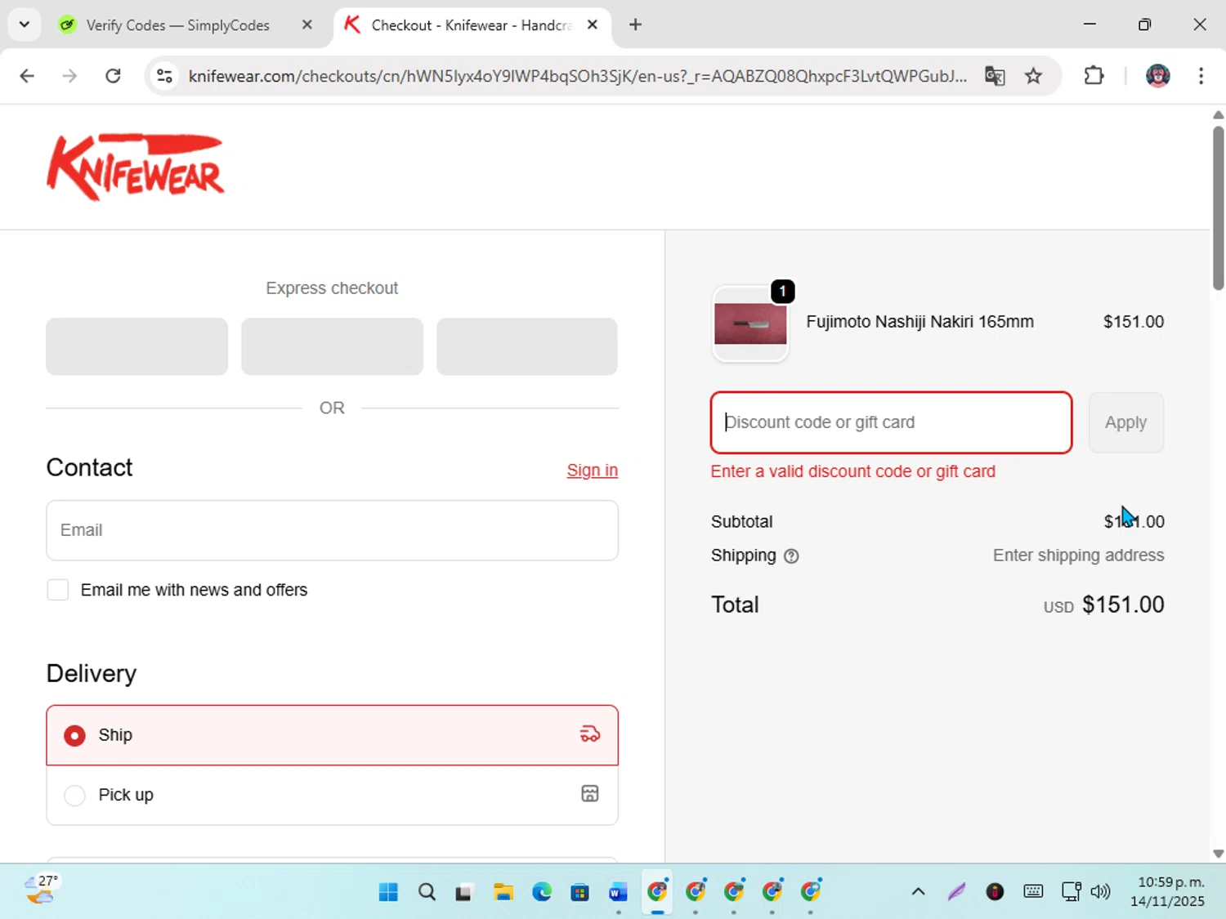1226x919 pixels.
Task: Open site information icon in address bar
Action: [164, 76]
